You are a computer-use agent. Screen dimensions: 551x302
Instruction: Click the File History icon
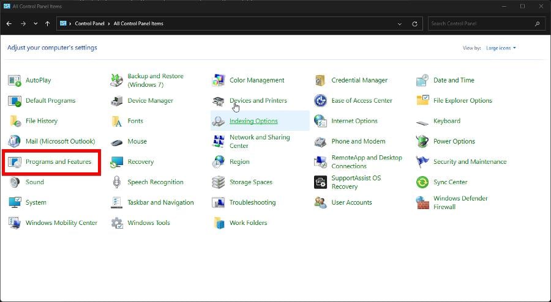point(15,121)
